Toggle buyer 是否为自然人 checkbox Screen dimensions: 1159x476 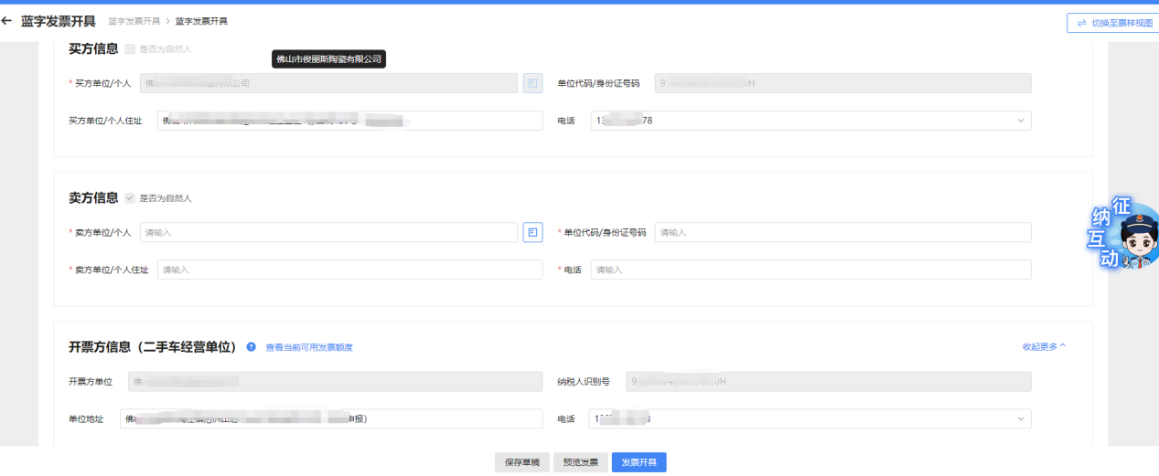(x=130, y=48)
